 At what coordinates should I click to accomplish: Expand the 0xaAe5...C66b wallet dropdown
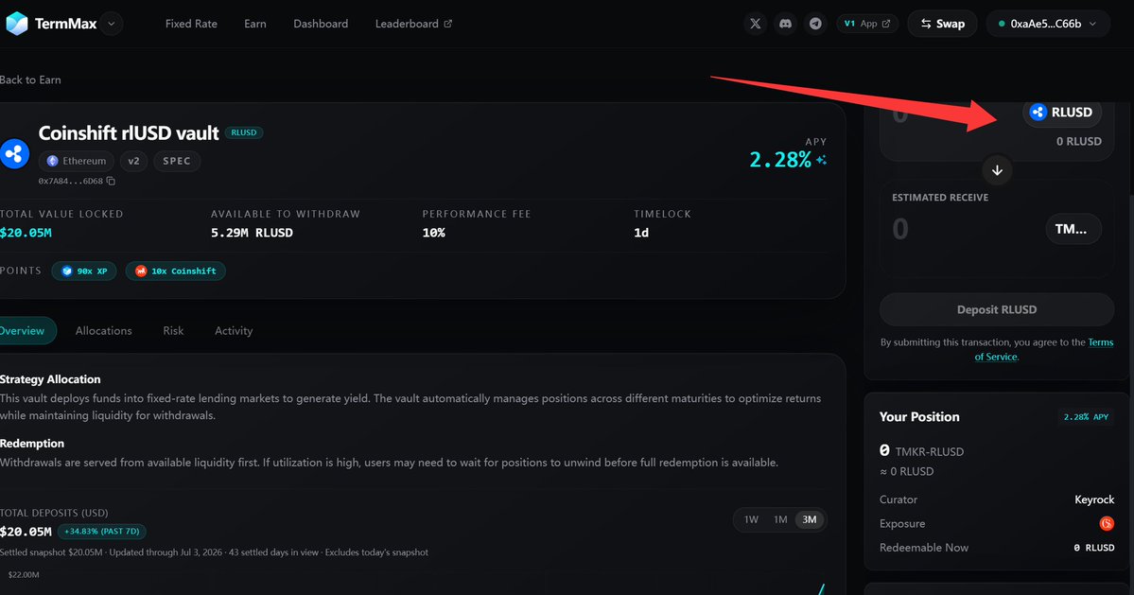point(1048,24)
